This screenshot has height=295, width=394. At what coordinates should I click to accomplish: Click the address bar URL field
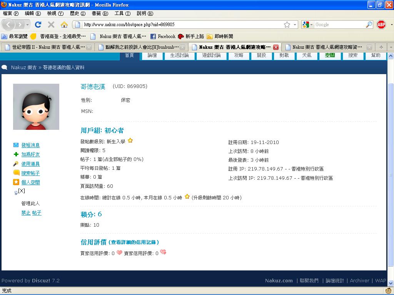tap(181, 25)
